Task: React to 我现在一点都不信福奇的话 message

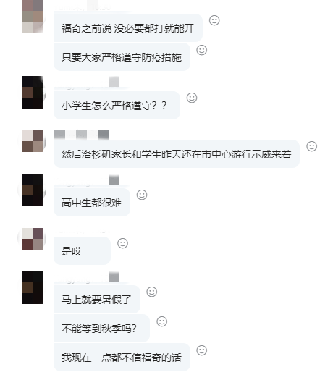Action: coord(202,350)
